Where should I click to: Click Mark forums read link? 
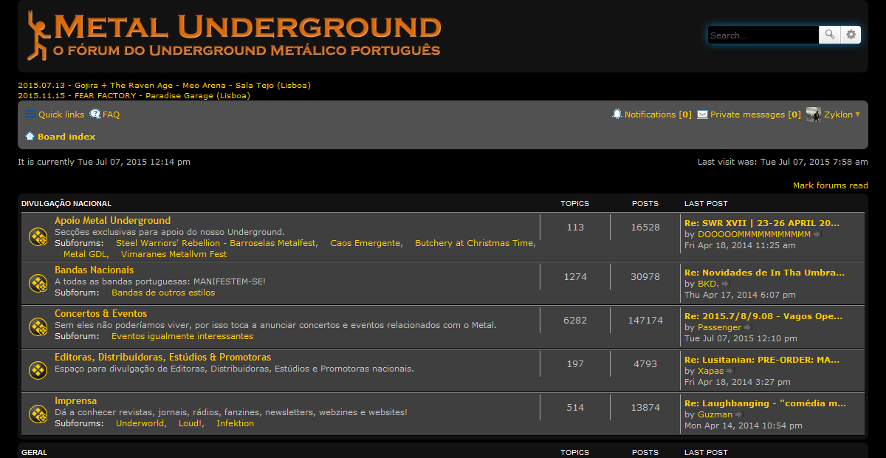(831, 185)
